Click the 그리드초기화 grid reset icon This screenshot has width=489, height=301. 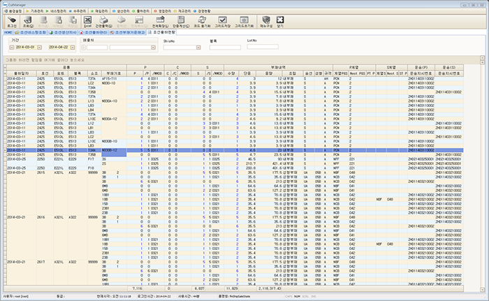244,20
